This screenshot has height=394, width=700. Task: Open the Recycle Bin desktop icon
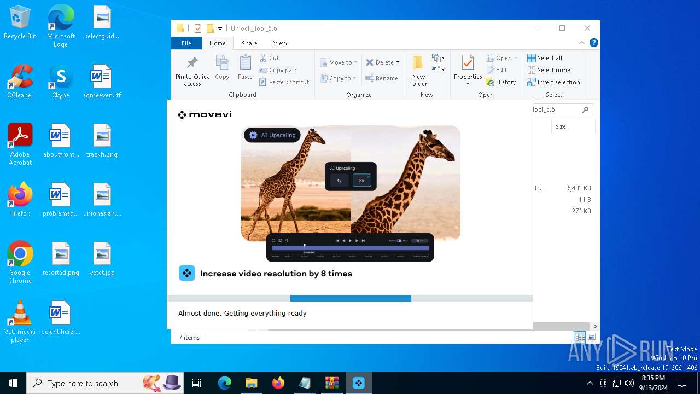(x=20, y=24)
